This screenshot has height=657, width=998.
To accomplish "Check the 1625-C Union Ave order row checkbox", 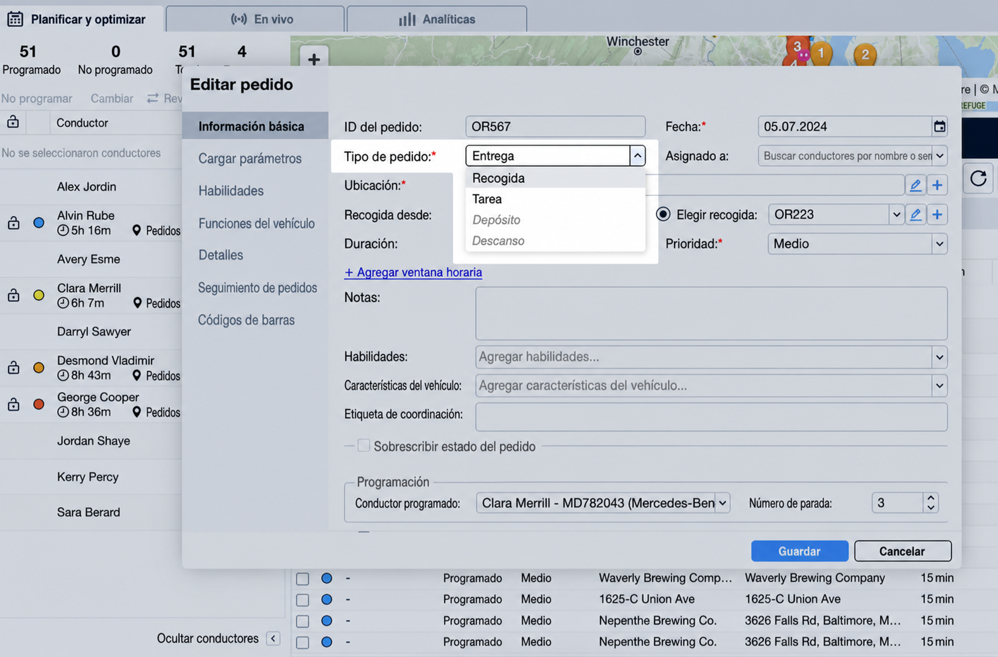I will coord(302,599).
